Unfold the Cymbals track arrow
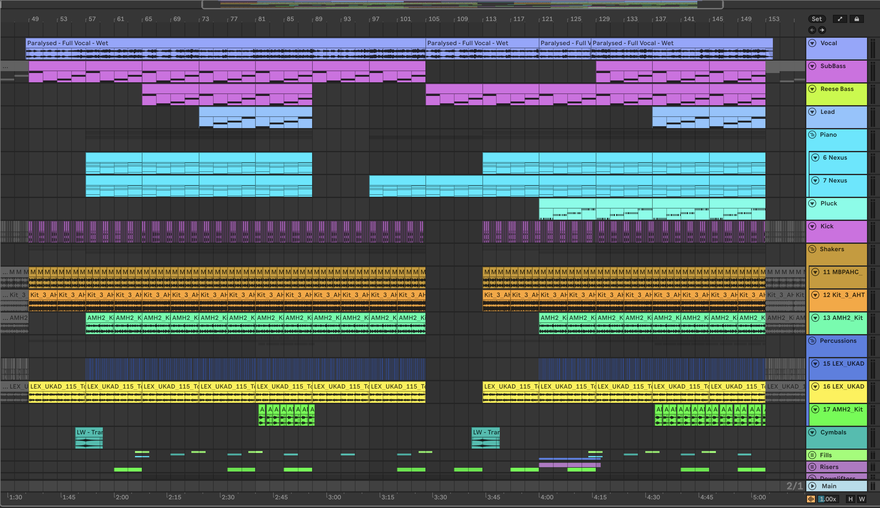 (x=812, y=432)
